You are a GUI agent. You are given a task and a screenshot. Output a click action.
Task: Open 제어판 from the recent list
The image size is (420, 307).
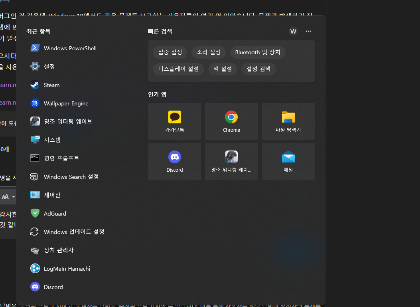click(x=45, y=195)
